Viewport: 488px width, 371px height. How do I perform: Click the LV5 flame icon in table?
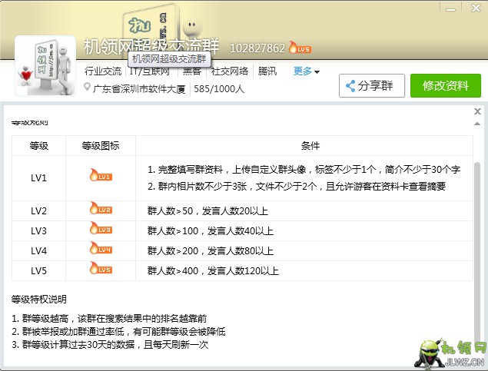click(101, 268)
